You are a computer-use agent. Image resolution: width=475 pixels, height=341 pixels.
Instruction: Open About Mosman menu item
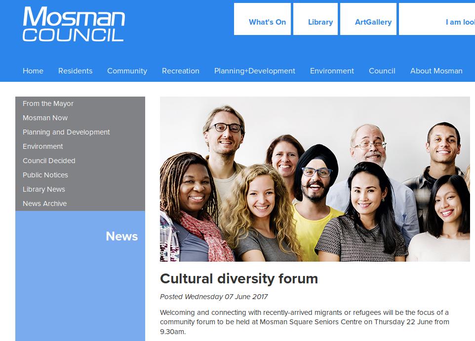pyautogui.click(x=436, y=71)
